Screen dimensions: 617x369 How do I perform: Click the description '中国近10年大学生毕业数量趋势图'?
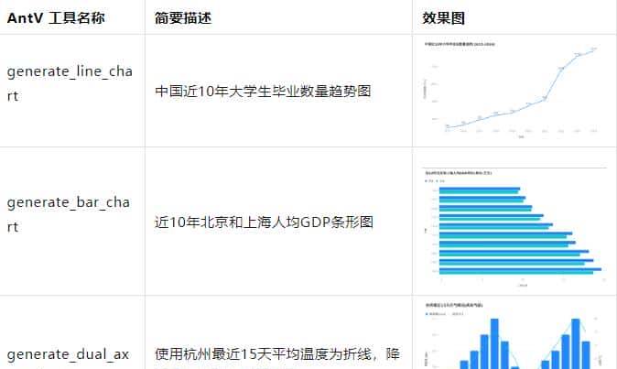click(263, 92)
